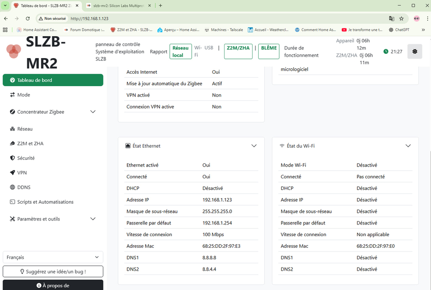Click the browser forward arrow
Image resolution: width=431 pixels, height=290 pixels.
[17, 19]
